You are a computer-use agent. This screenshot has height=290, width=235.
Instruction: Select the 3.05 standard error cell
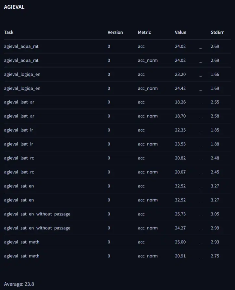[x=215, y=214]
